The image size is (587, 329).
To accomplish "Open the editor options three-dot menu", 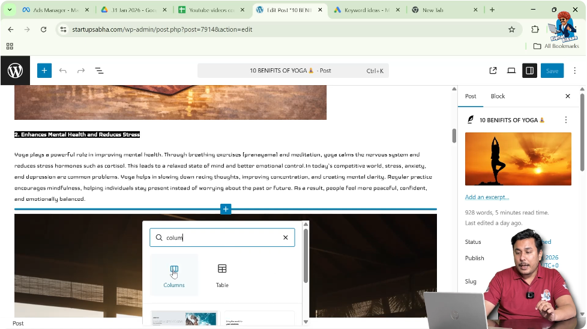I will [574, 71].
